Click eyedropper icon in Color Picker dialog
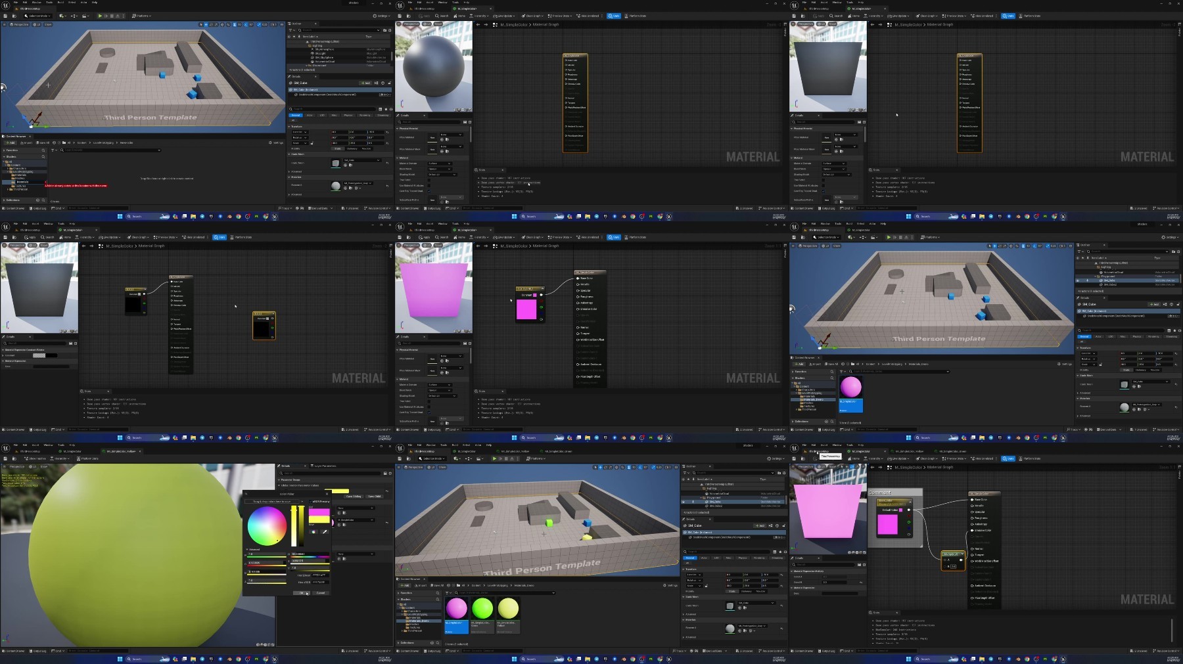1183x664 pixels. 325,532
